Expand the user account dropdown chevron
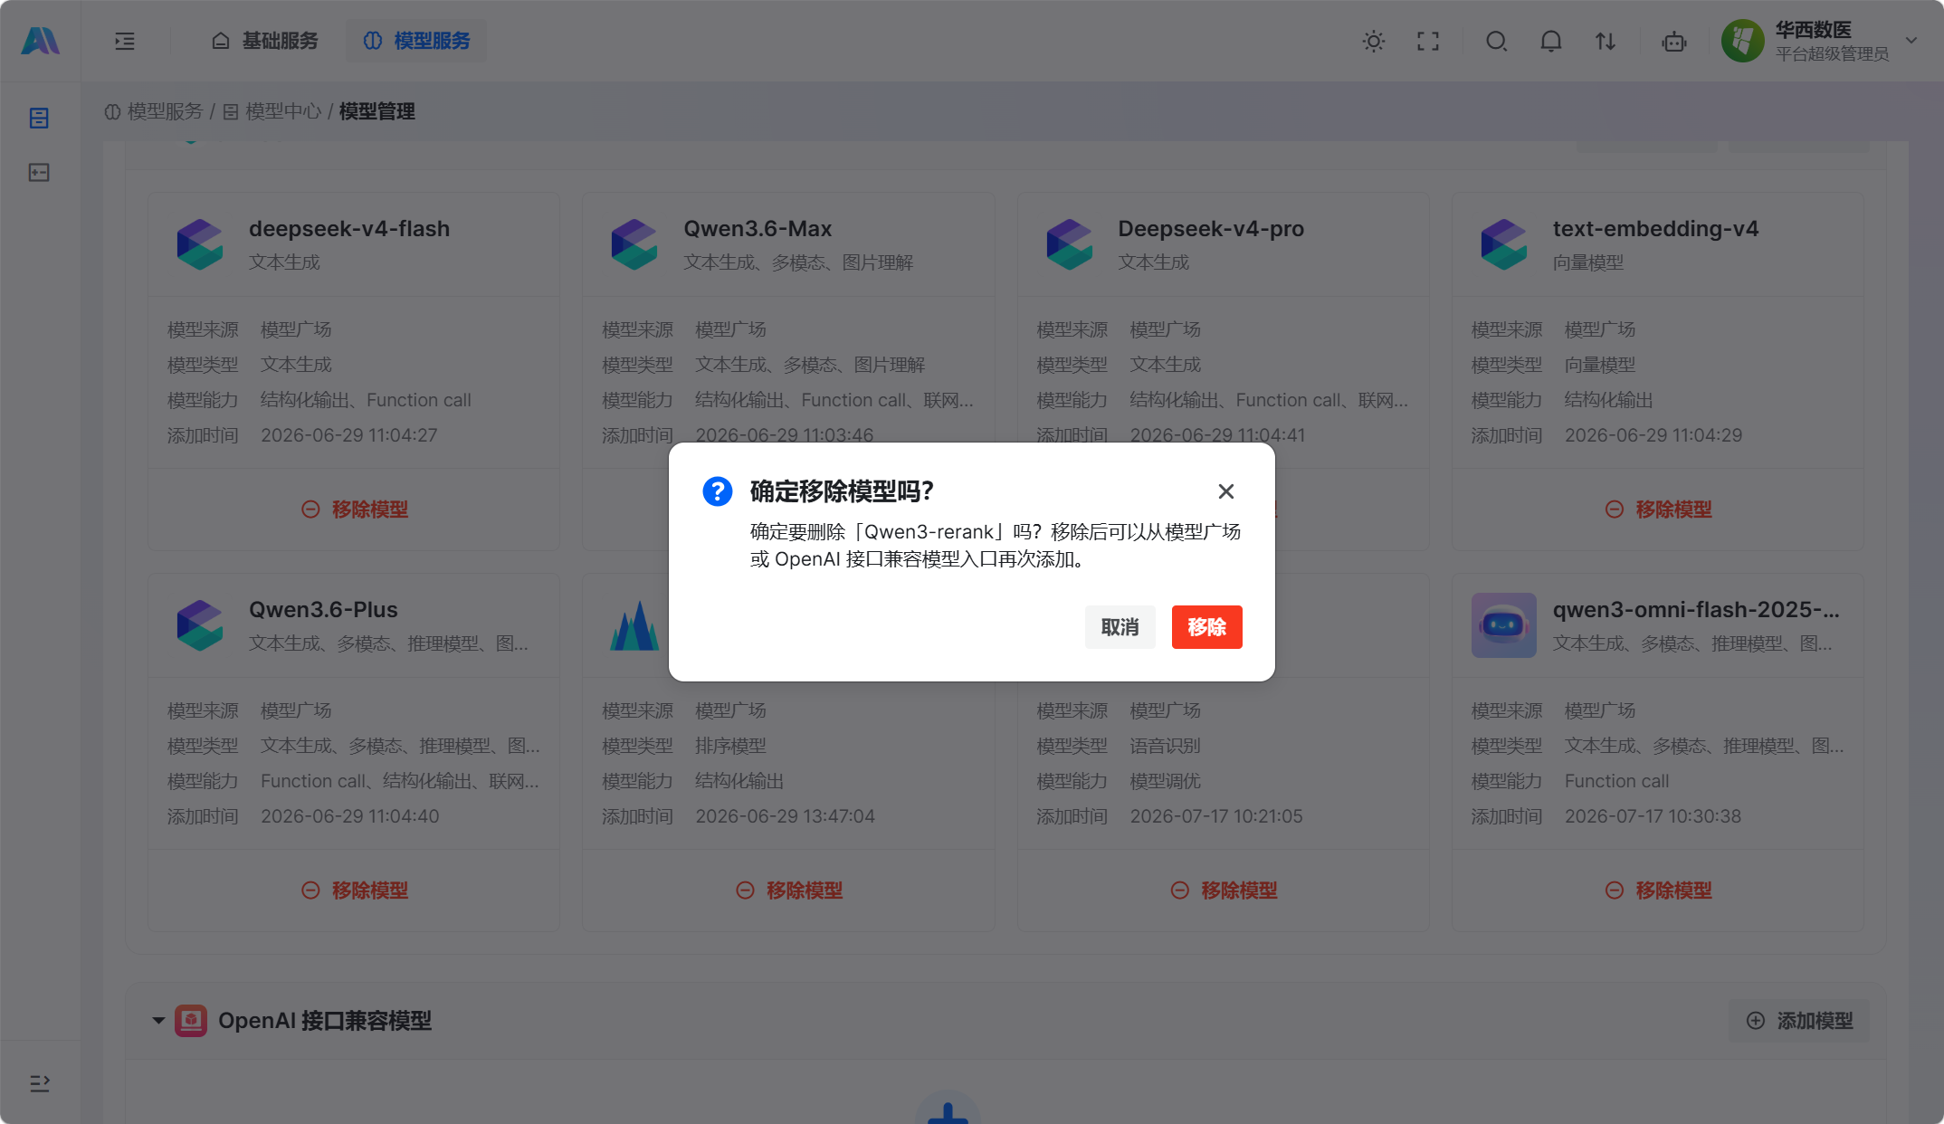Screen dimensions: 1944x1124 pos(1911,41)
